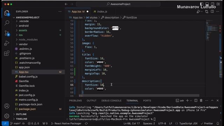The image size is (224, 126).
Task: Click the Prettier status bar item
Action: (x=207, y=124)
